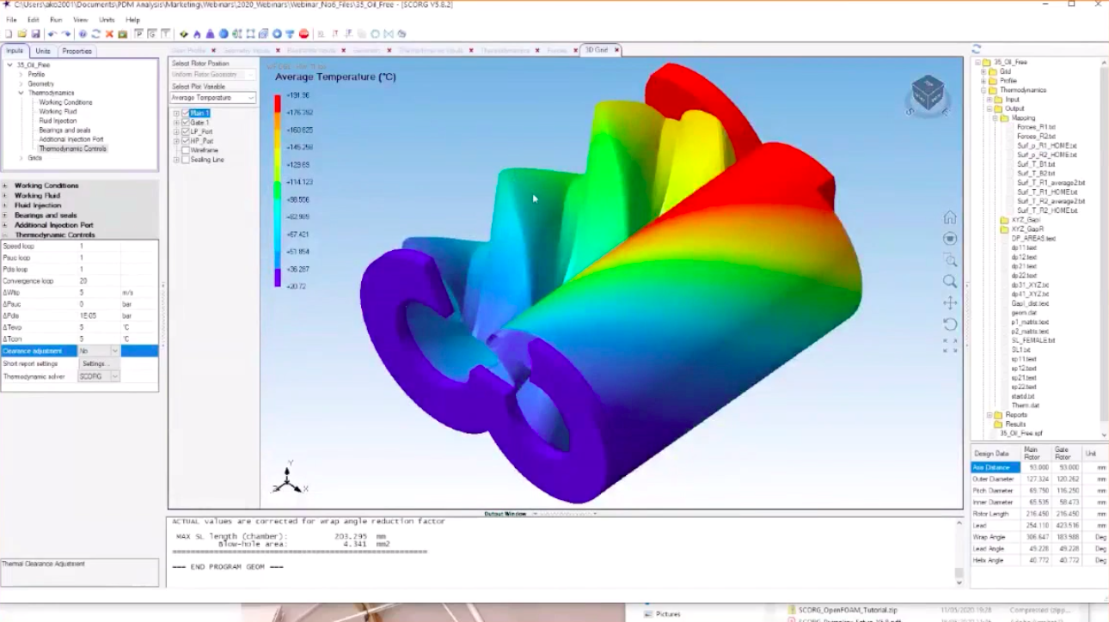1109x622 pixels.
Task: Open a file using the folder toolbar icon
Action: click(x=24, y=34)
